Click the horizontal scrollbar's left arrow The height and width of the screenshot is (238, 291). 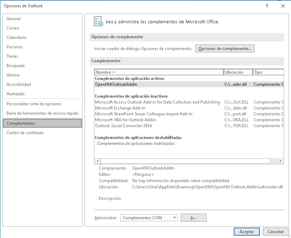(x=97, y=161)
